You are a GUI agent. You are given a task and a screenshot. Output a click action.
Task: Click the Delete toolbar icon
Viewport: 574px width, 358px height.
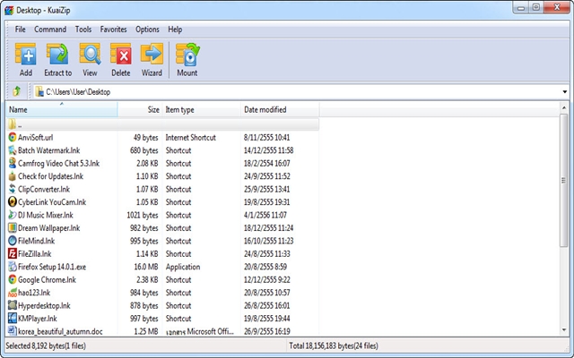[x=121, y=54]
